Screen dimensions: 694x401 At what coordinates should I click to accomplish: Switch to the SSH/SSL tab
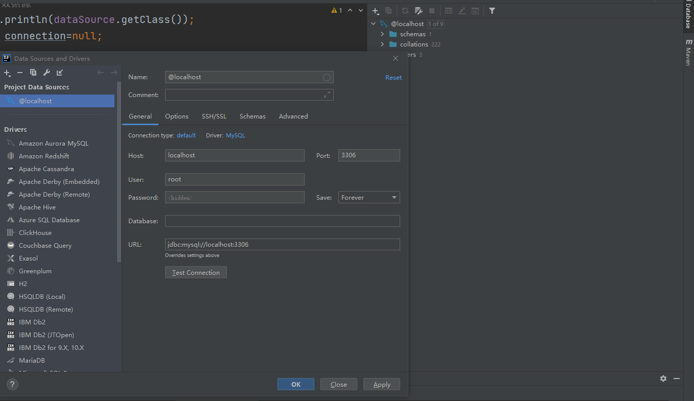pyautogui.click(x=214, y=116)
